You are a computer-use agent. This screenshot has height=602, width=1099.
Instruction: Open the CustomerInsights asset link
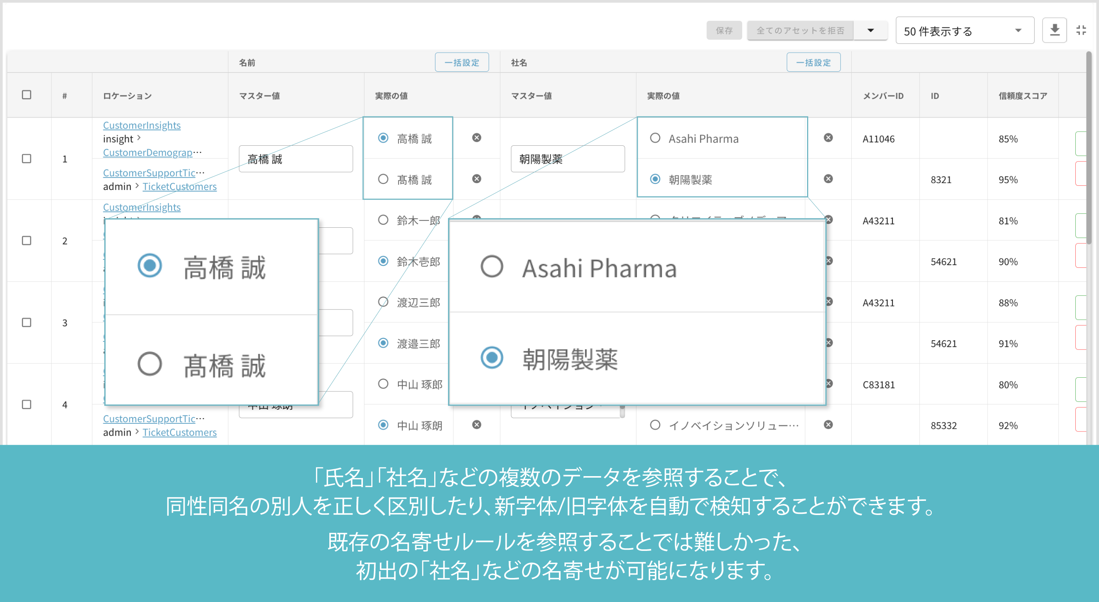[x=141, y=125]
